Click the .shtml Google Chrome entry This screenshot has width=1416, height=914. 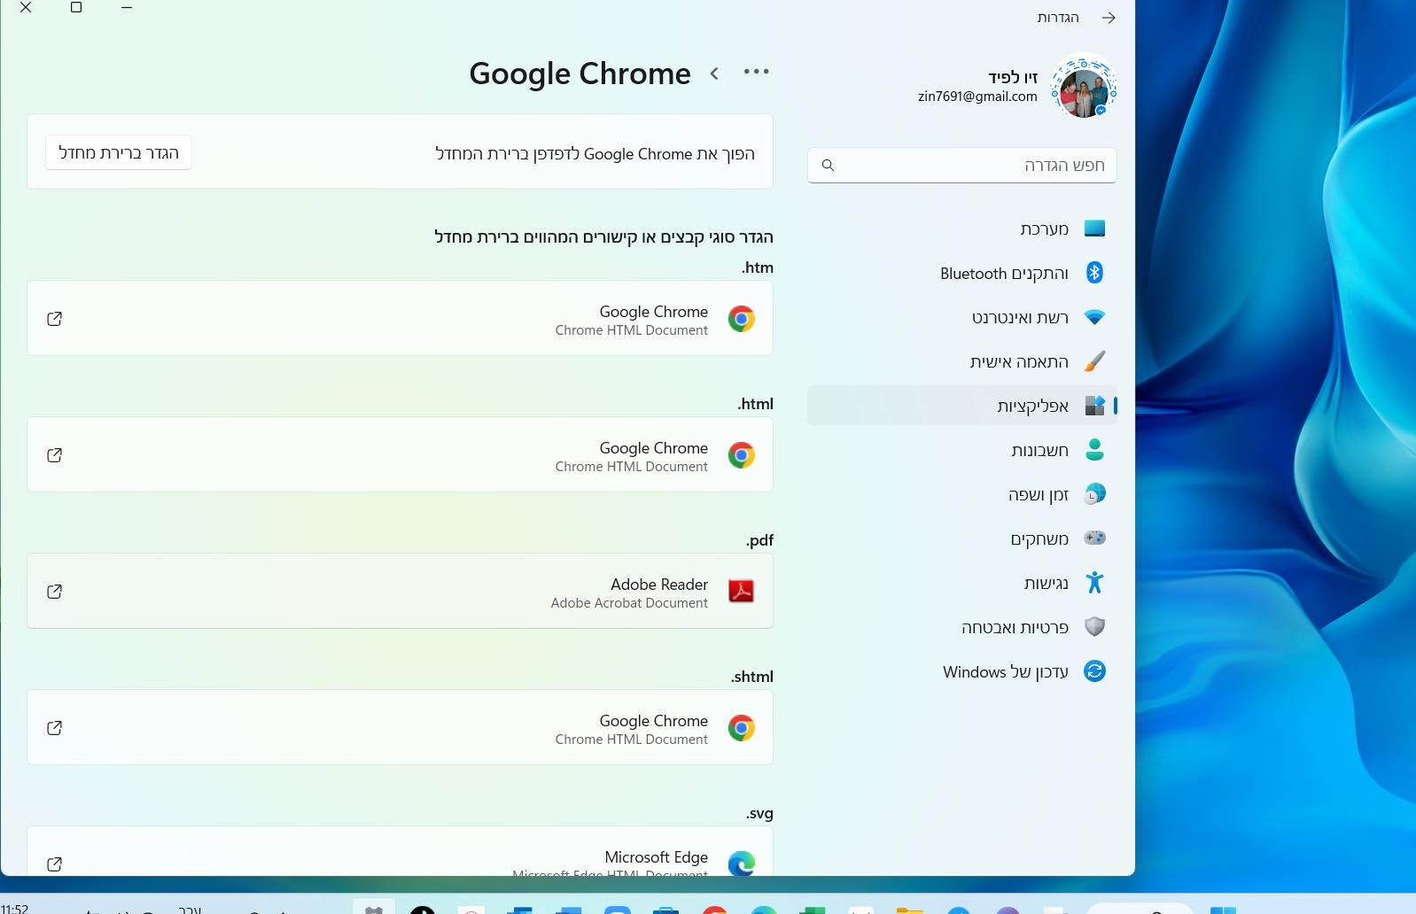400,728
